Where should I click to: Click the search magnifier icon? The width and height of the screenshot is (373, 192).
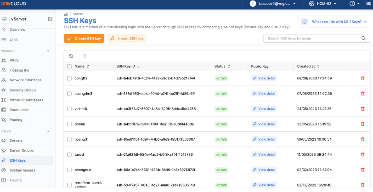[x=364, y=39]
